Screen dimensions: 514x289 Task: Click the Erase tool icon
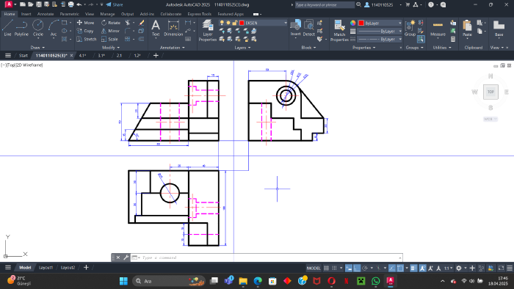(141, 23)
